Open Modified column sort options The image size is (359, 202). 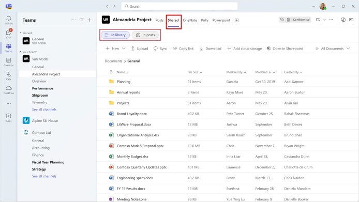pyautogui.click(x=265, y=72)
